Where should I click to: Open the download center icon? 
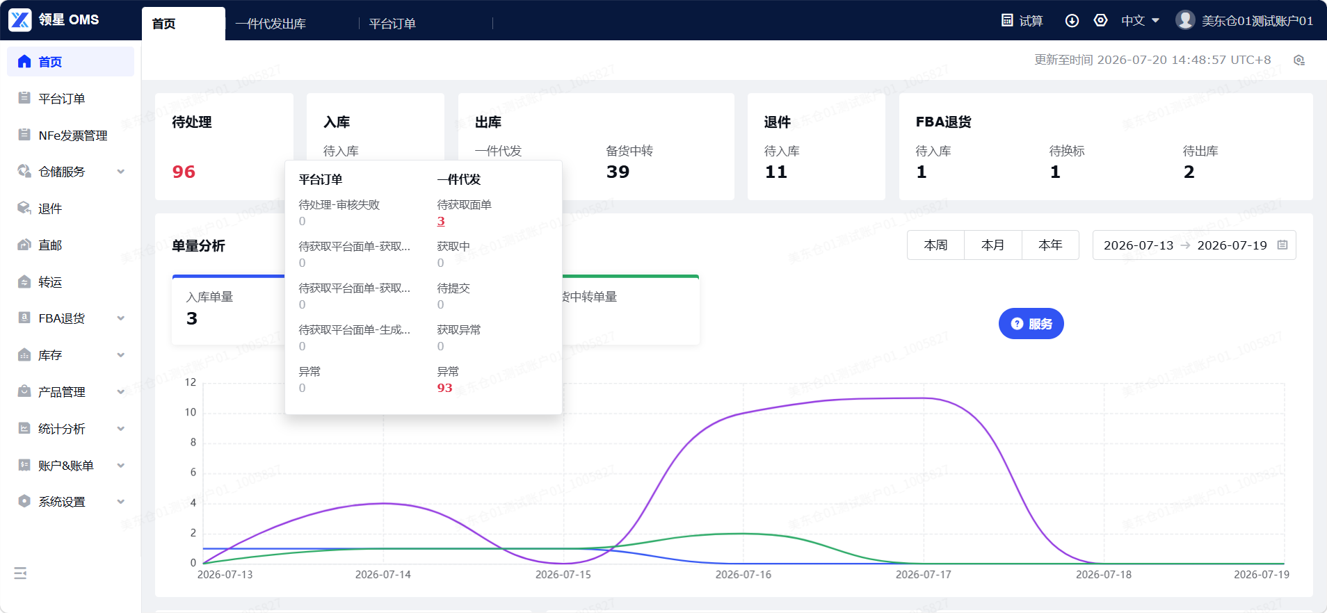pos(1072,20)
